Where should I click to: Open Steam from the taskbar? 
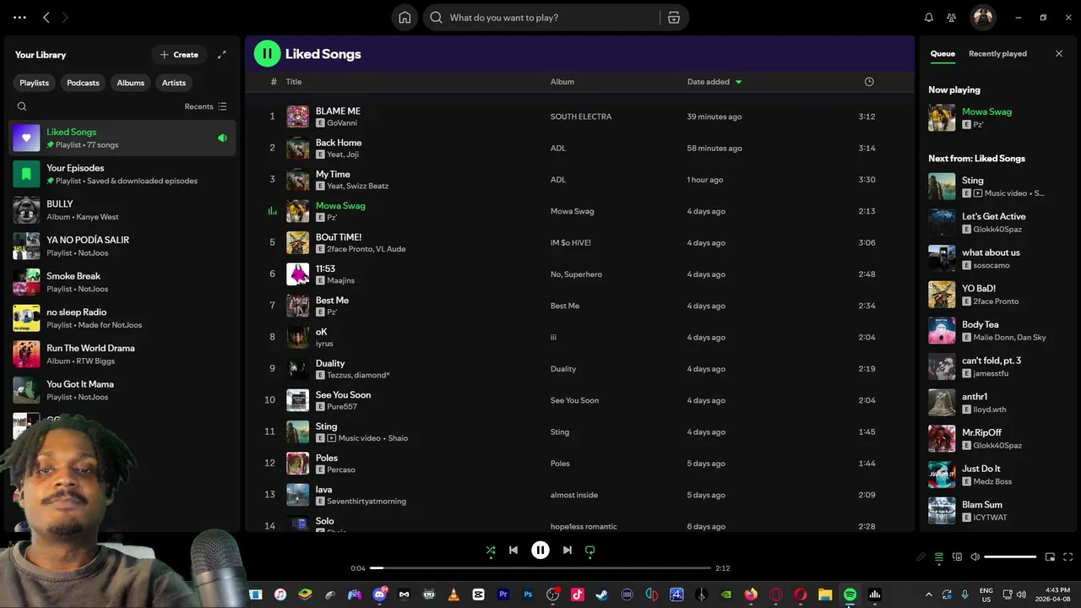pos(601,594)
